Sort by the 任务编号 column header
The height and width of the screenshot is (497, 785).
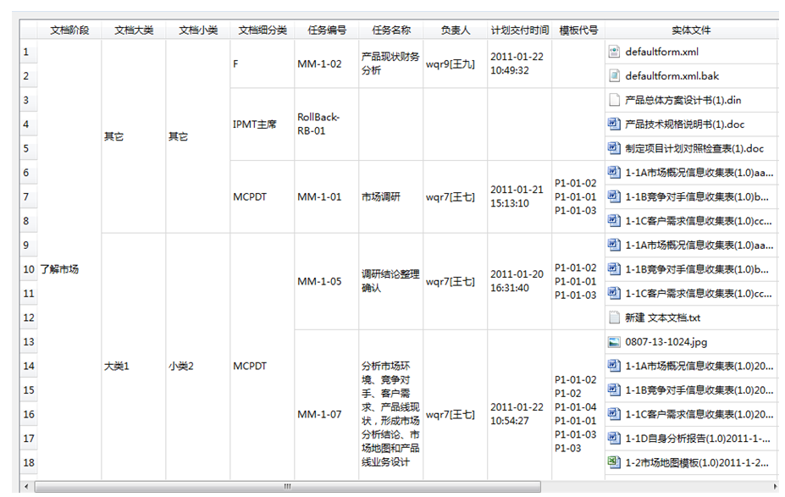pyautogui.click(x=326, y=30)
